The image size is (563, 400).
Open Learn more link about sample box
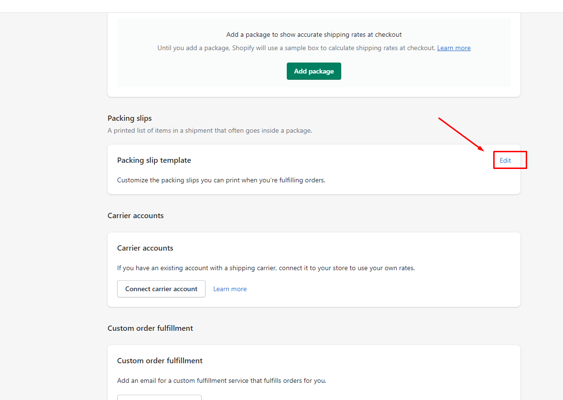[454, 48]
